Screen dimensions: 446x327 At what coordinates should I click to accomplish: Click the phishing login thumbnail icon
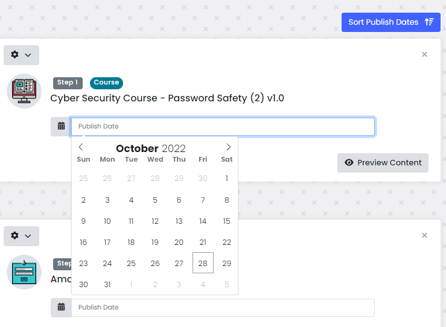pyautogui.click(x=24, y=272)
